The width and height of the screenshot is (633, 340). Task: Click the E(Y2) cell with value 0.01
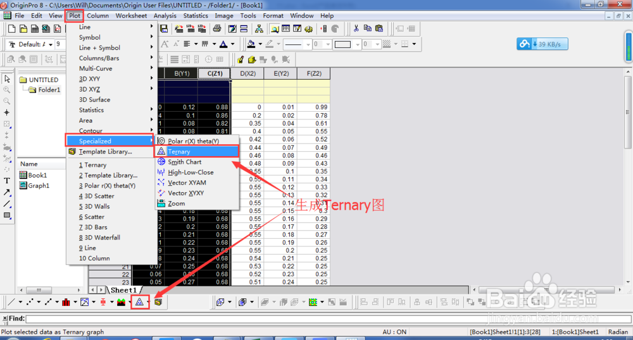point(281,107)
